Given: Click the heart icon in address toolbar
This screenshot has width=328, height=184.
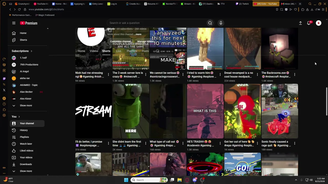Looking at the screenshot, I should tap(295, 9).
